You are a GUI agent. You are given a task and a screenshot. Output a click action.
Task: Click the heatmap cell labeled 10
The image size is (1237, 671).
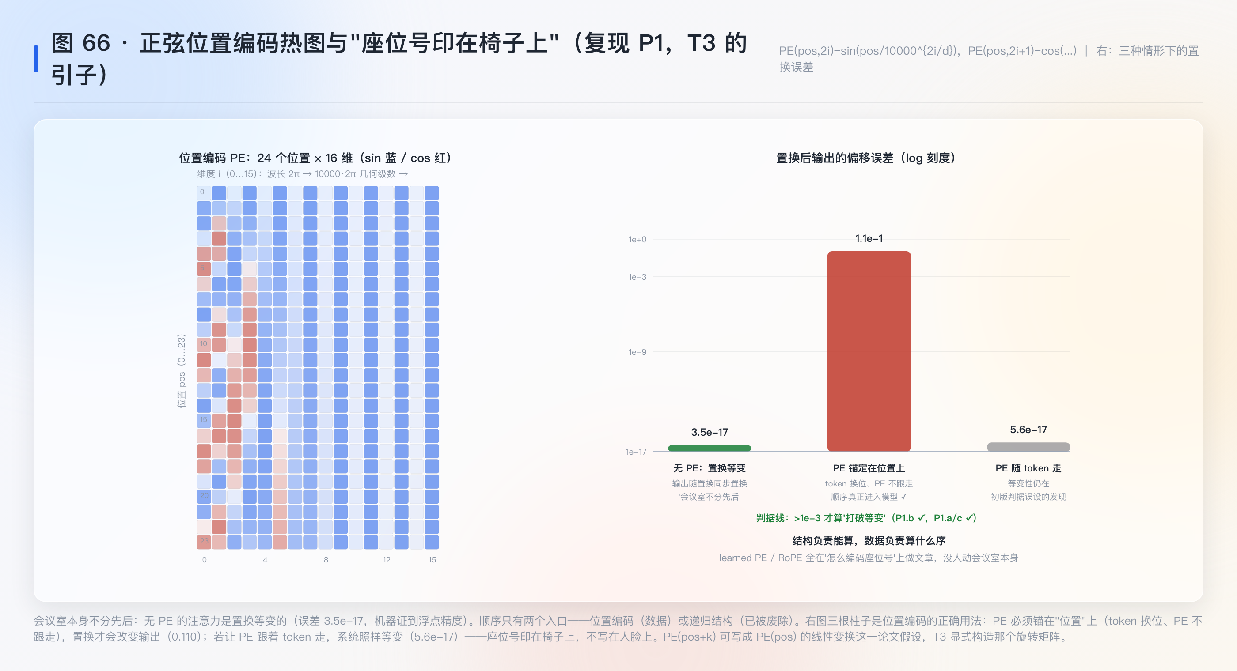[x=204, y=345]
